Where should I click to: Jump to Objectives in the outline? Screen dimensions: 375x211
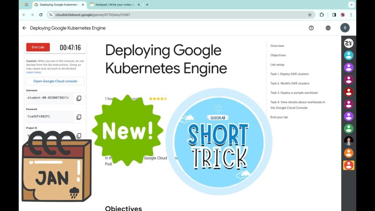click(x=278, y=55)
